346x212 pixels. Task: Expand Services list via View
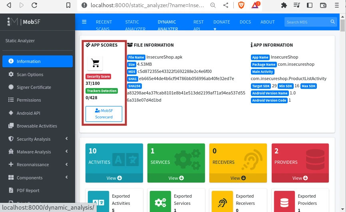tap(176, 178)
